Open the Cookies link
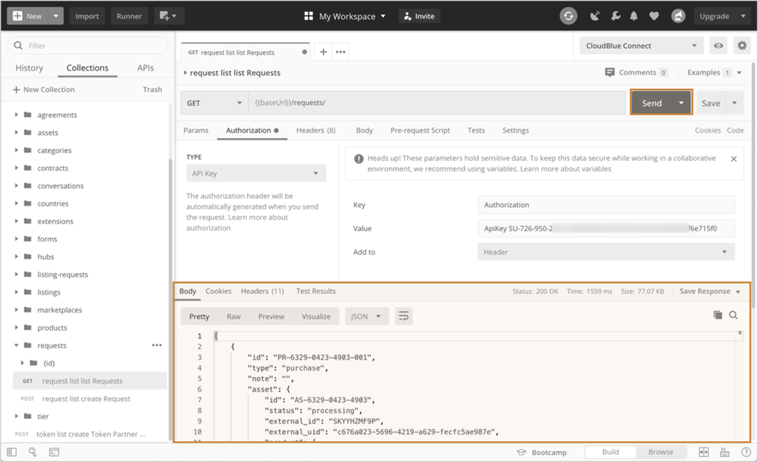This screenshot has height=462, width=758. (708, 130)
